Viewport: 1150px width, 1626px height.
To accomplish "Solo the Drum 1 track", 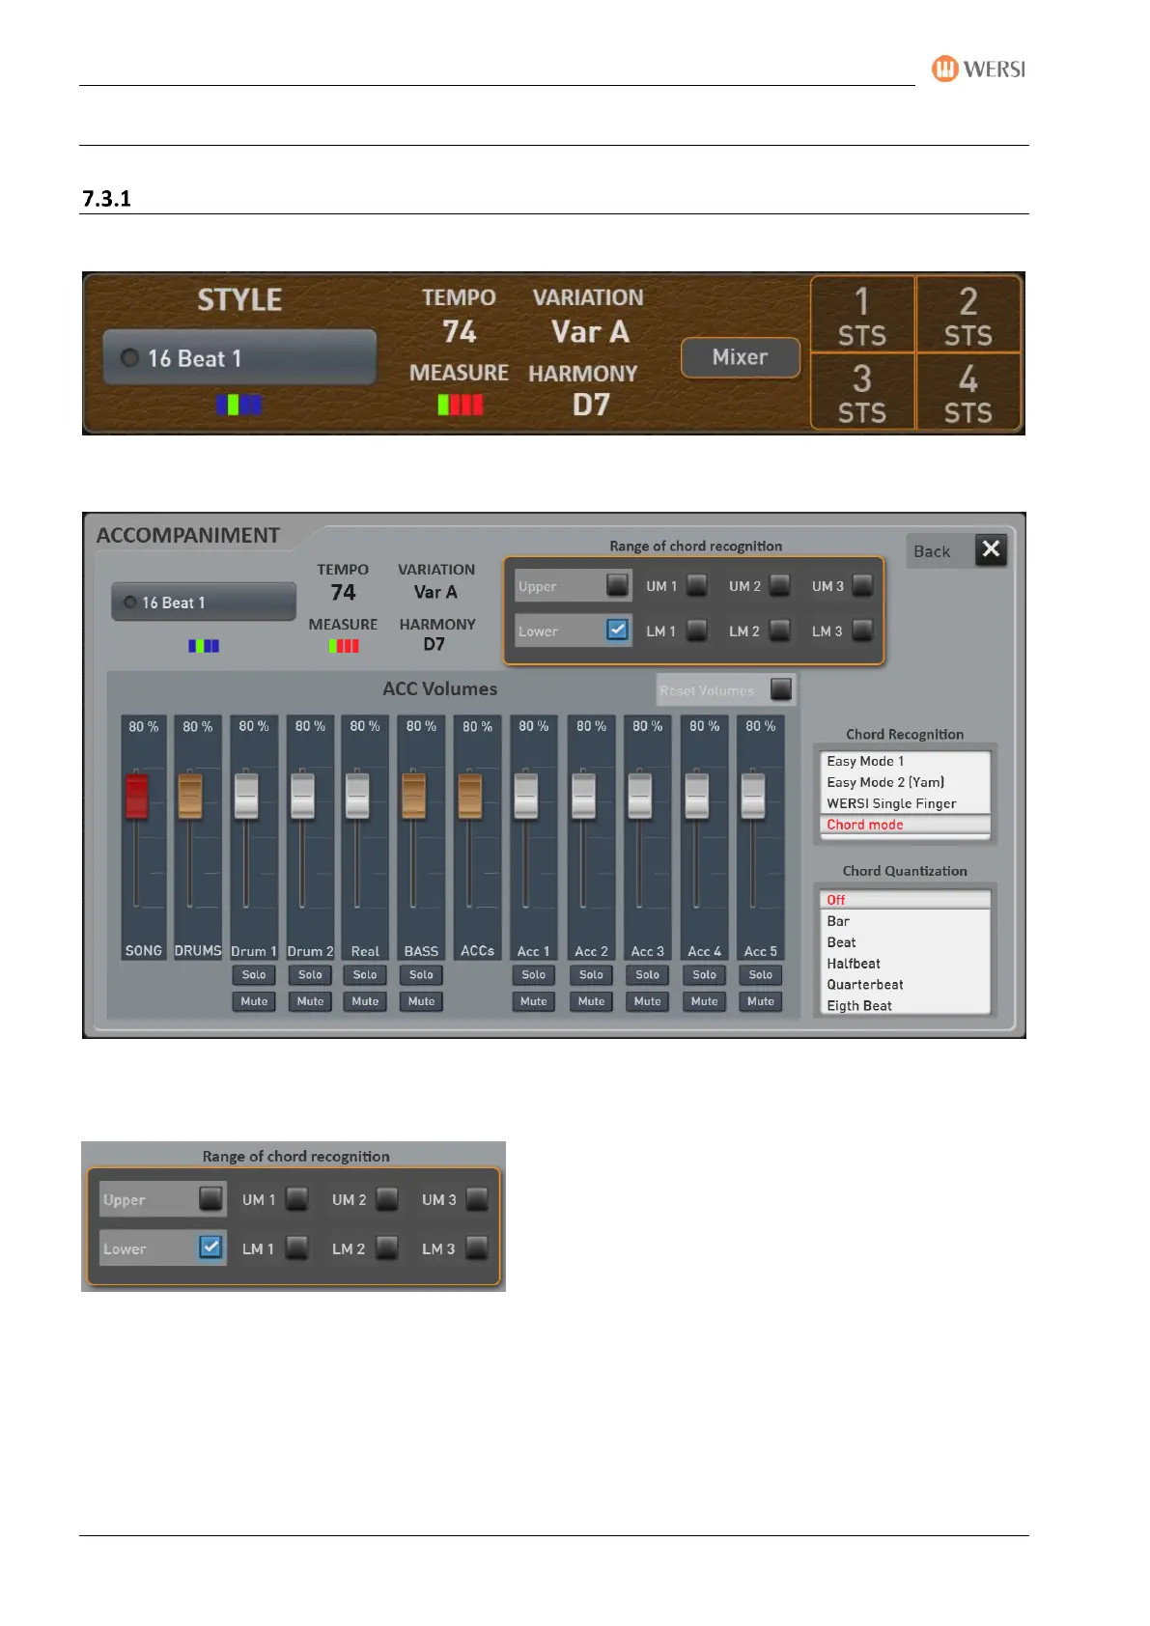I will pos(254,975).
